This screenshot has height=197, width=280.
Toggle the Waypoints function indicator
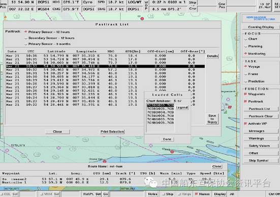coord(245,94)
